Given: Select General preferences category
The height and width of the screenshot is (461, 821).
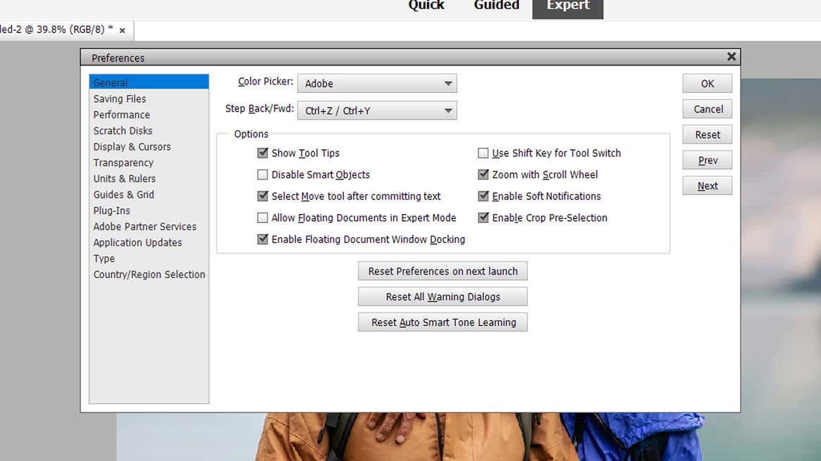Looking at the screenshot, I should 149,82.
